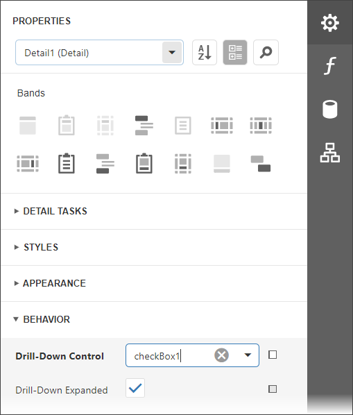The height and width of the screenshot is (415, 353).
Task: Insert a Detail Report band
Action: click(67, 164)
